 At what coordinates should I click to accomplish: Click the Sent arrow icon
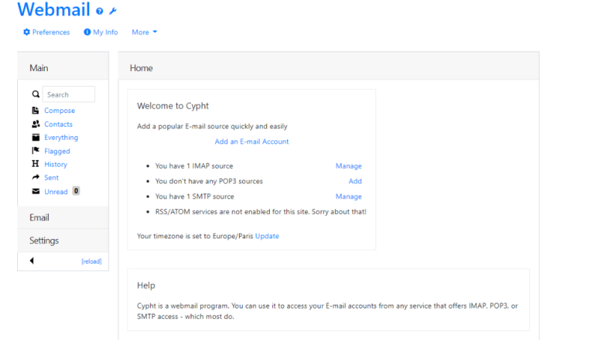[x=35, y=177]
